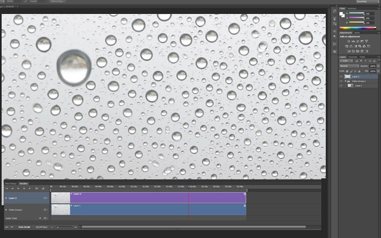Image resolution: width=381 pixels, height=238 pixels.
Task: Click Split at Playhead scissors icon
Action: coord(37,188)
